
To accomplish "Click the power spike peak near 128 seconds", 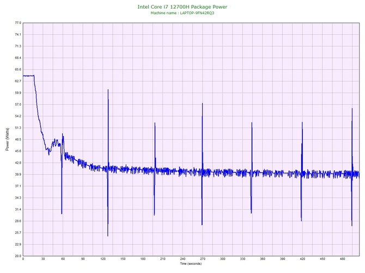I will (108, 90).
